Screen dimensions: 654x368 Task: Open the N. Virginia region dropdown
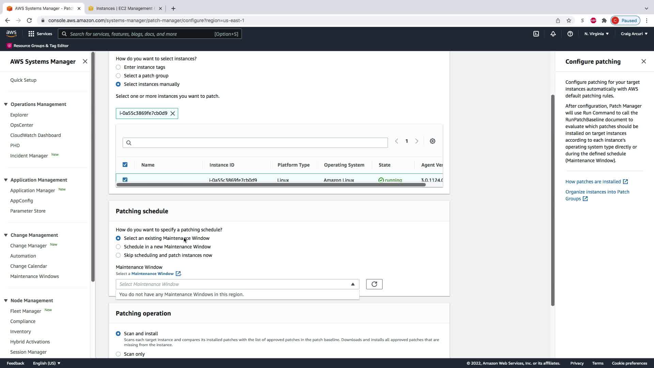596,34
